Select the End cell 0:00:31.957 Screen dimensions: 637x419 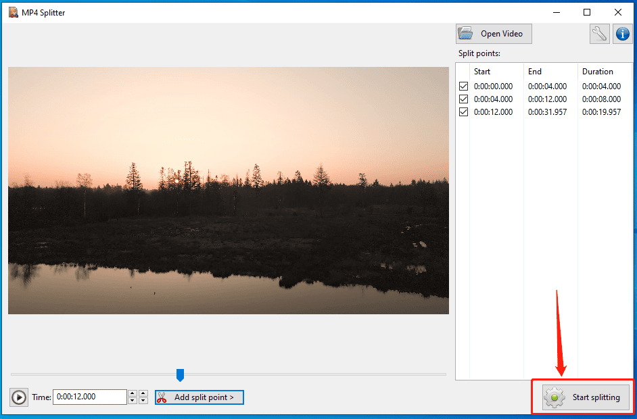(x=547, y=112)
